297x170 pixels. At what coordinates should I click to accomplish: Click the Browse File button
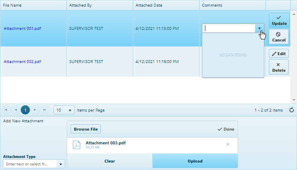(85, 129)
